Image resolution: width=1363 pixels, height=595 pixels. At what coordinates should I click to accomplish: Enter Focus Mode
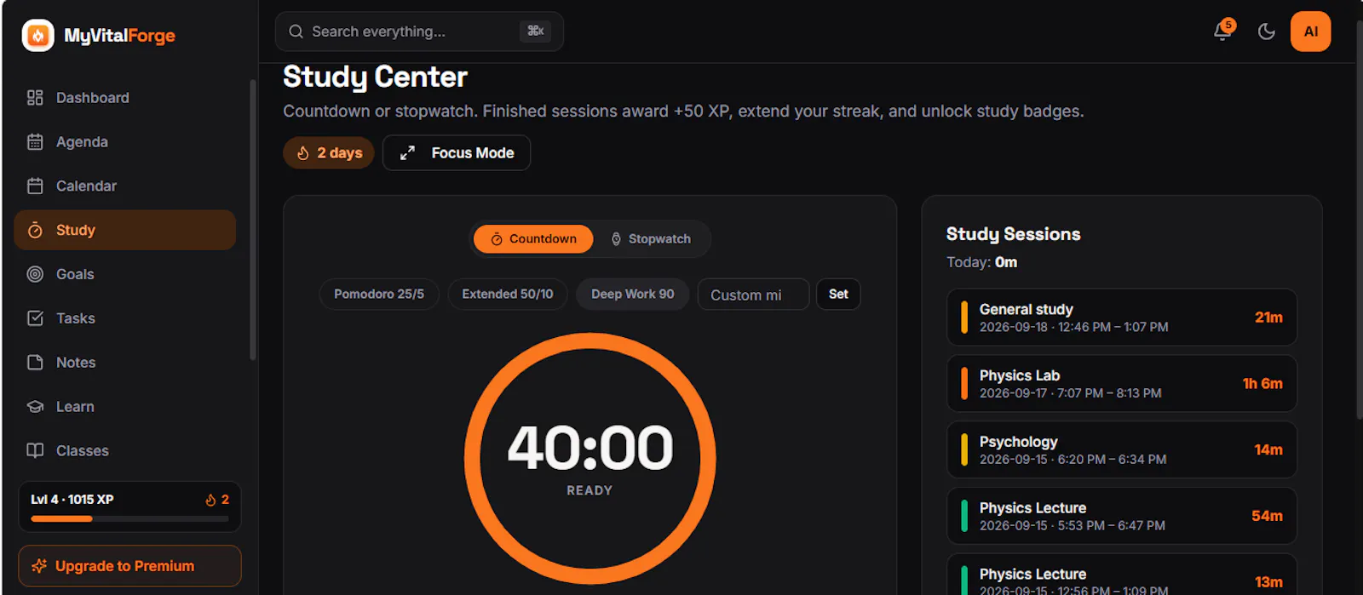(457, 153)
